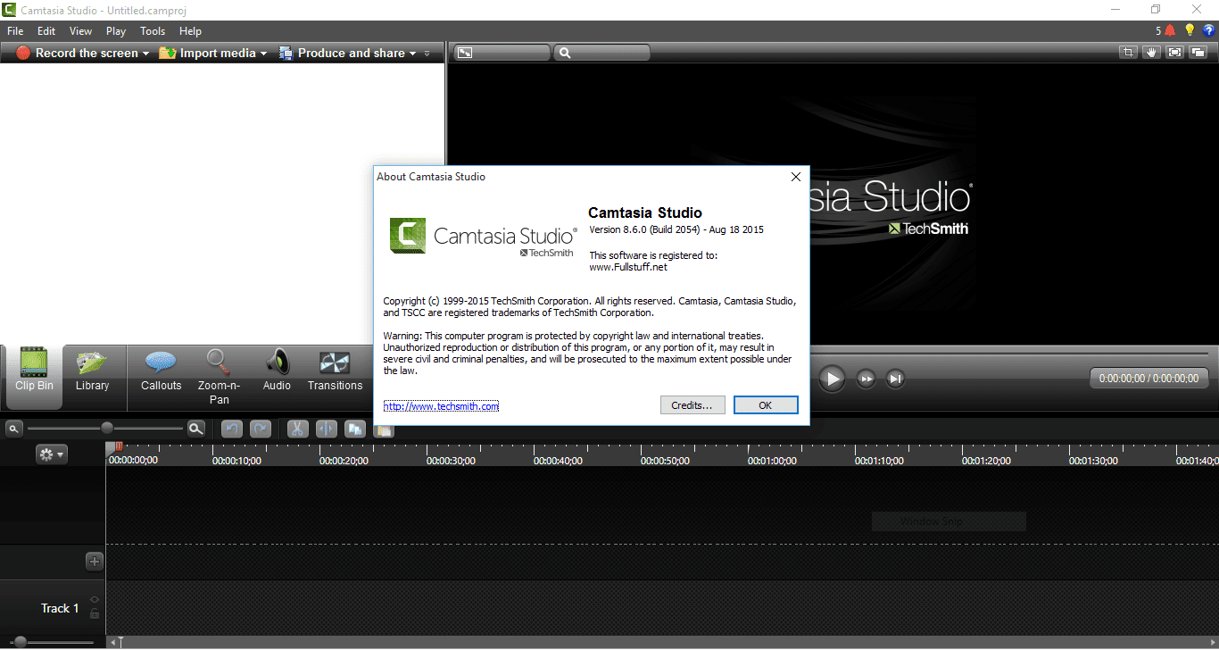Click the track height slider handle
1219x650 pixels.
[20, 641]
